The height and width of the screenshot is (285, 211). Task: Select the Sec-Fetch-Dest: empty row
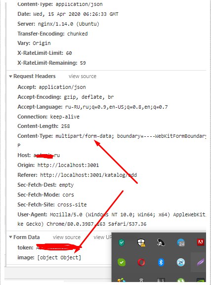point(45,185)
